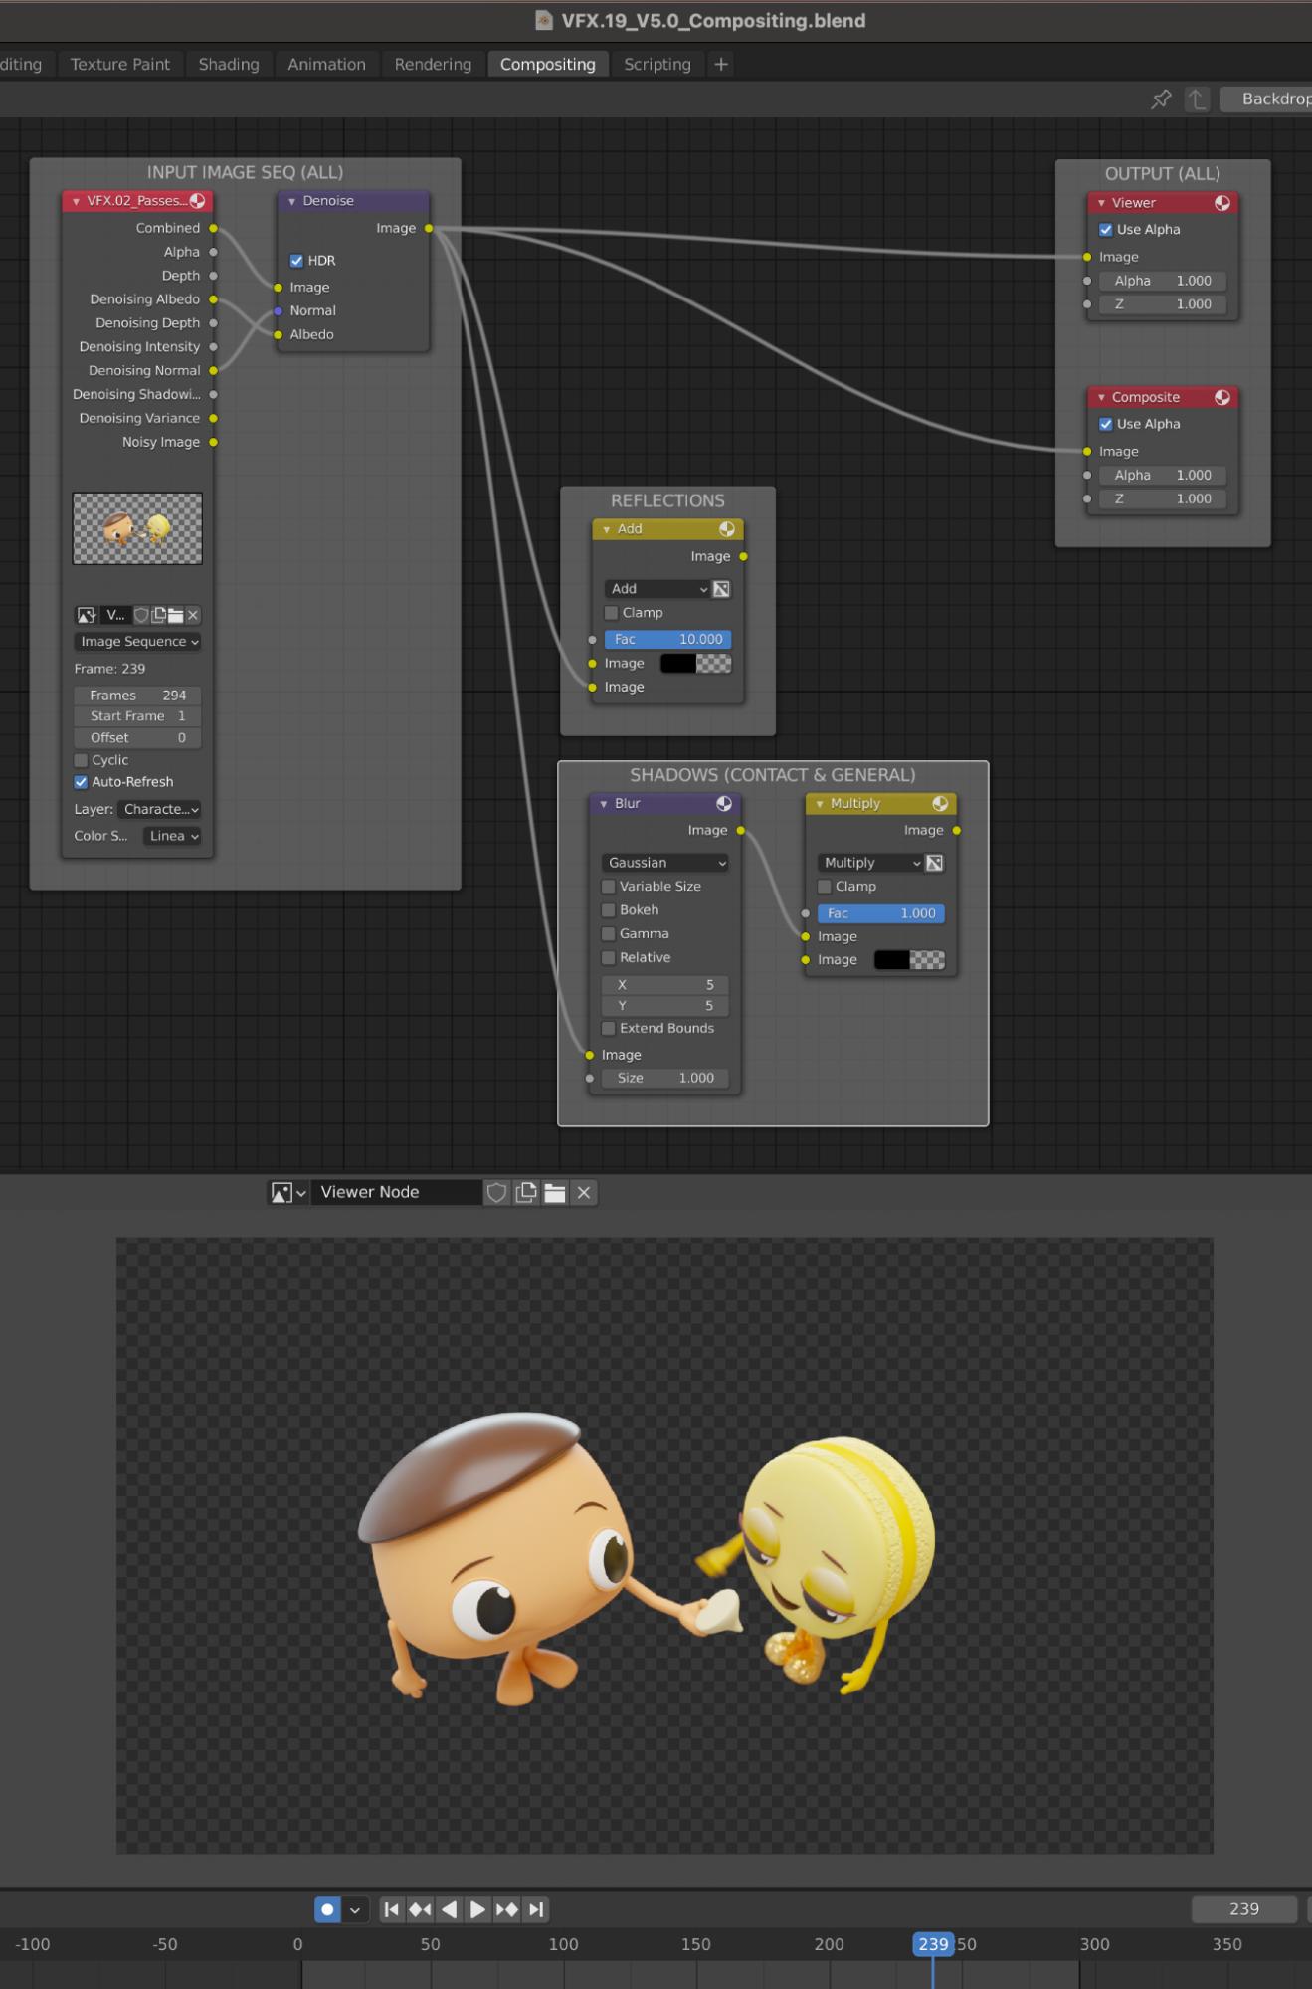The width and height of the screenshot is (1312, 1989).
Task: Open the Shading workspace tab
Action: 228,64
